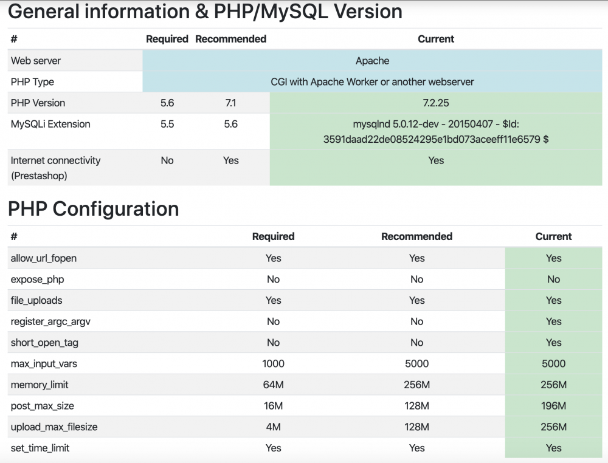Select the file_uploads row label
The image size is (608, 463).
36,300
